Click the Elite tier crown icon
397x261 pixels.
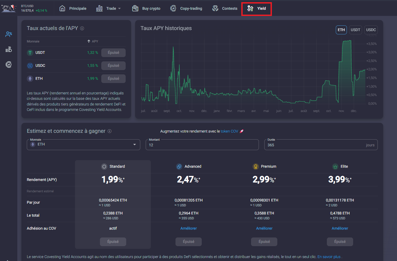click(335, 167)
